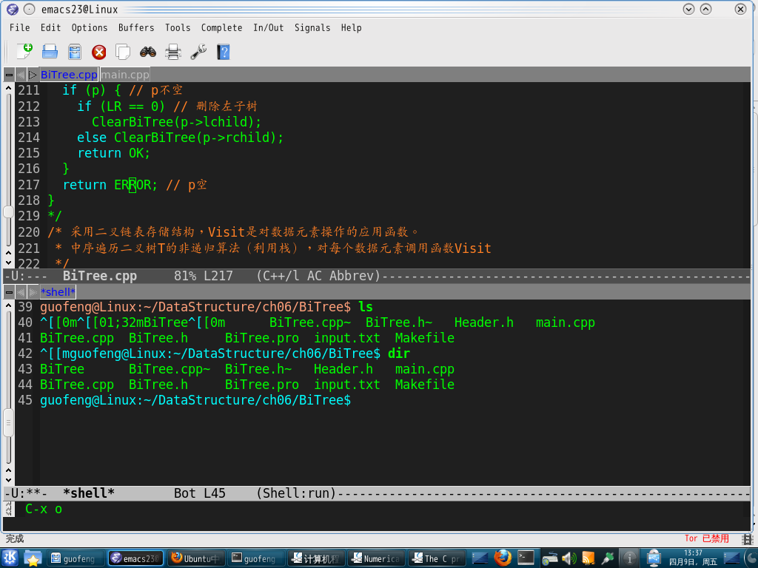
Task: Switch to guofeng terminal taskbar window
Action: point(256,558)
